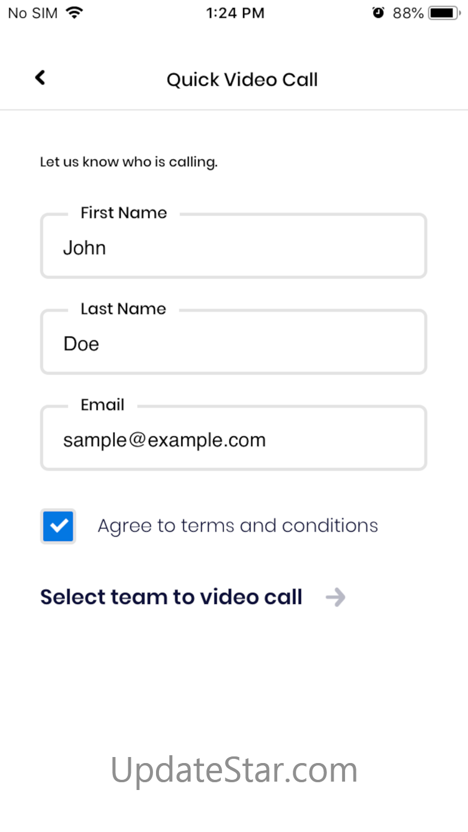Viewport: 468px width, 832px height.
Task: Tap the Quick Video Call title
Action: tap(242, 80)
